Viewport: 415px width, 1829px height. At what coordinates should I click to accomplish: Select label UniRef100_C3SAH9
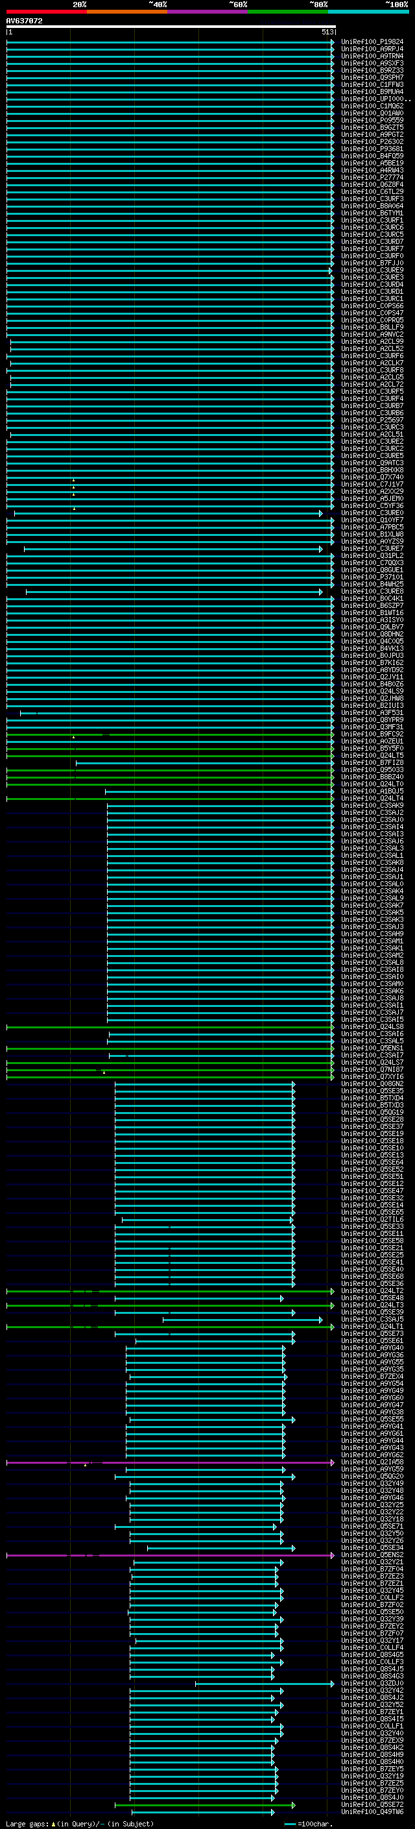(x=372, y=934)
